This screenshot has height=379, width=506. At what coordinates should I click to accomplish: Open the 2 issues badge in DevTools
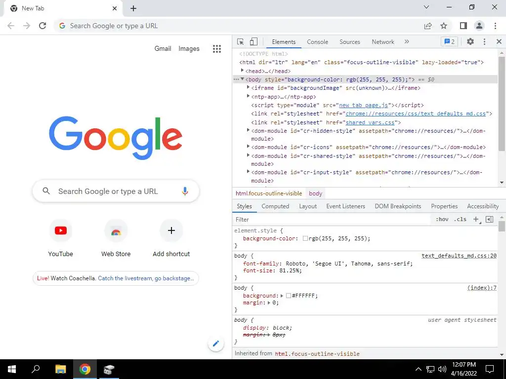(449, 41)
